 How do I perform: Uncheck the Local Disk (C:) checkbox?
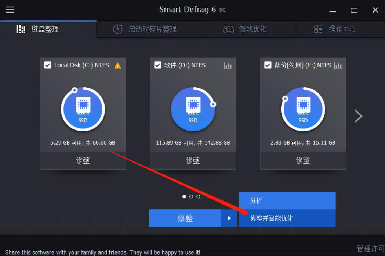tap(48, 65)
